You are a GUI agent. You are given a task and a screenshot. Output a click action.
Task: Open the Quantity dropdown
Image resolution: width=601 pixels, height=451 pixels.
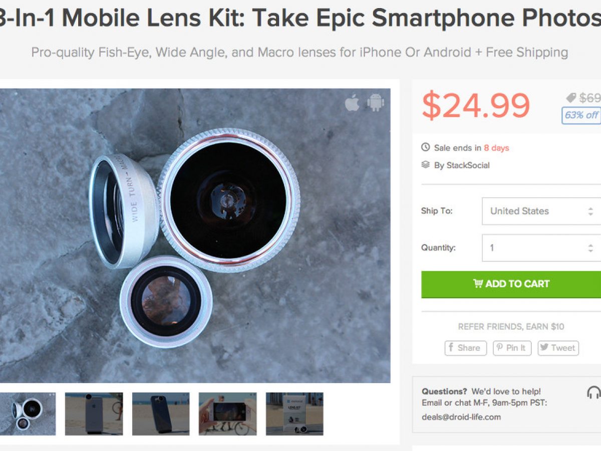[x=541, y=248]
